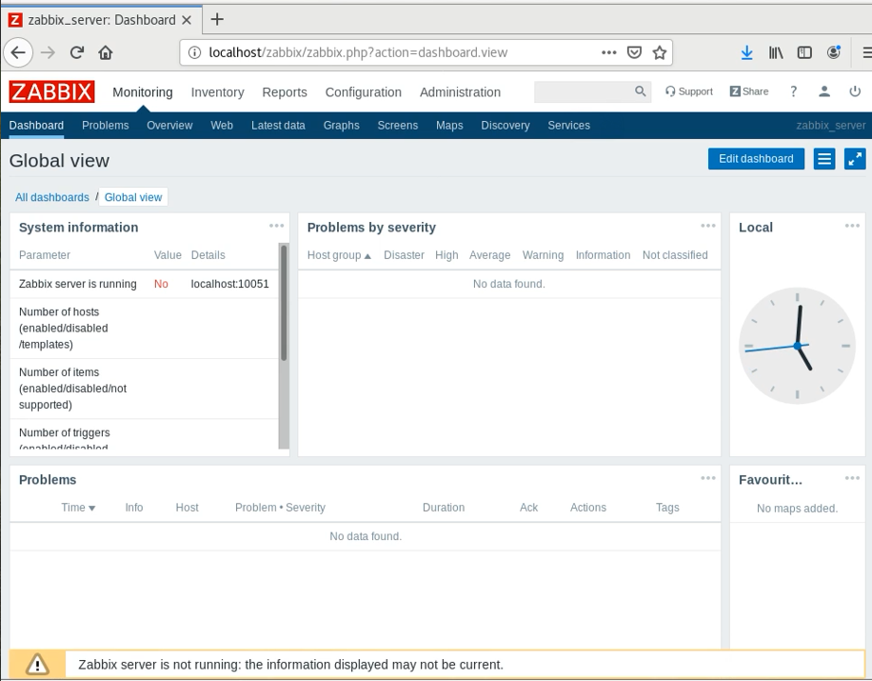
Task: Open the Screens tab
Action: pos(398,125)
